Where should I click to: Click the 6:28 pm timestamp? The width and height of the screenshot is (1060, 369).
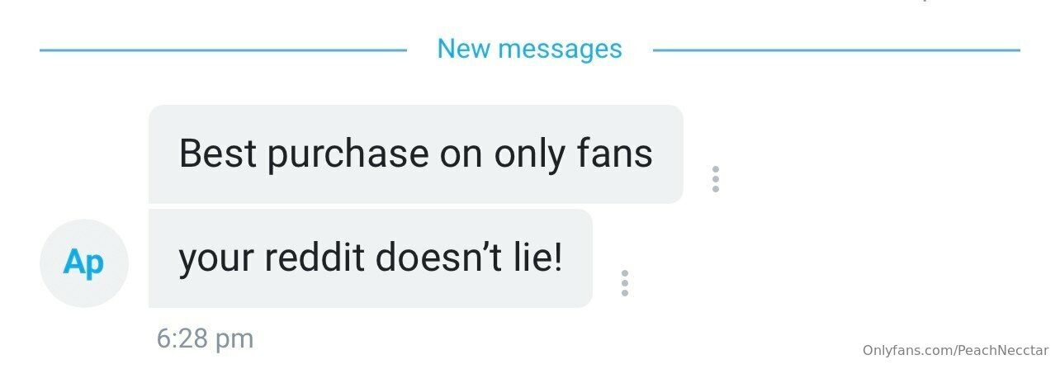coord(205,338)
